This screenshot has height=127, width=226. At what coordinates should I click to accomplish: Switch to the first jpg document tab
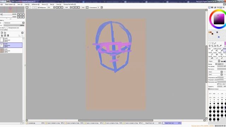[x=35, y=123]
